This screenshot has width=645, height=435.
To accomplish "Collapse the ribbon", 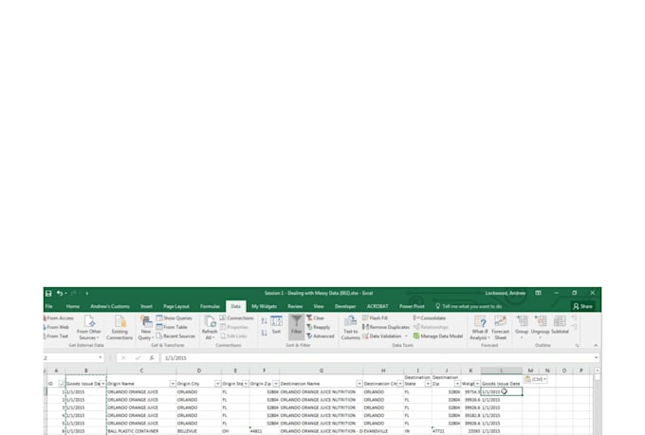I will click(596, 346).
